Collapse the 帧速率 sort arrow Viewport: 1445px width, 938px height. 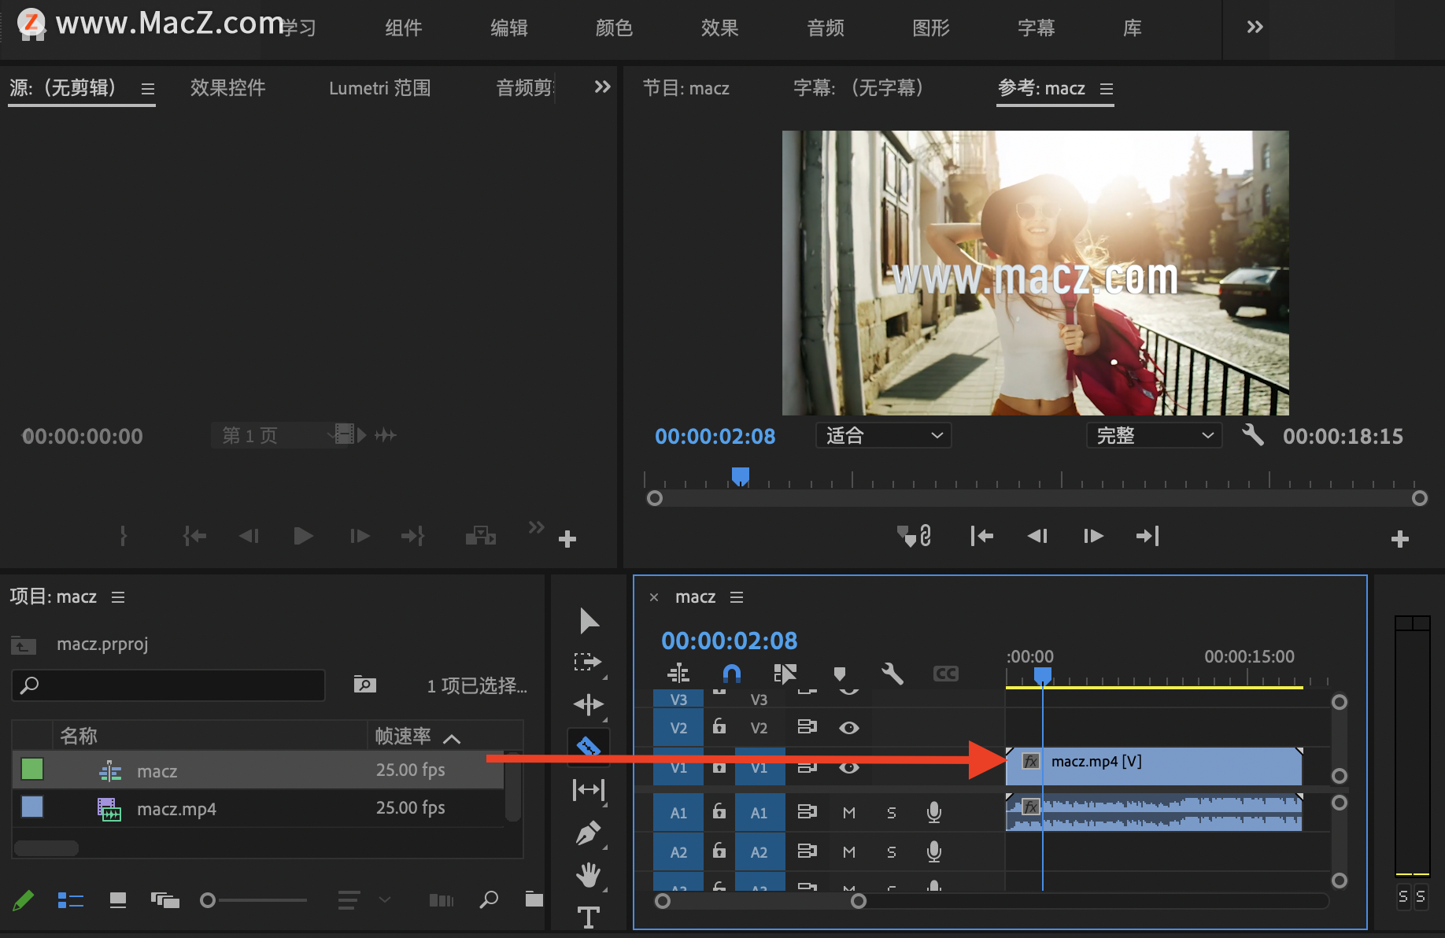(x=452, y=737)
